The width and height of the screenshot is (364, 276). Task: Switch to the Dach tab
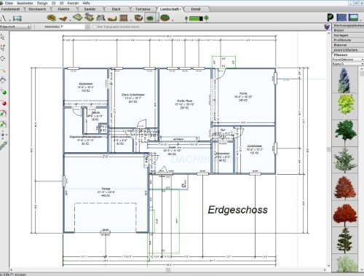pos(116,9)
